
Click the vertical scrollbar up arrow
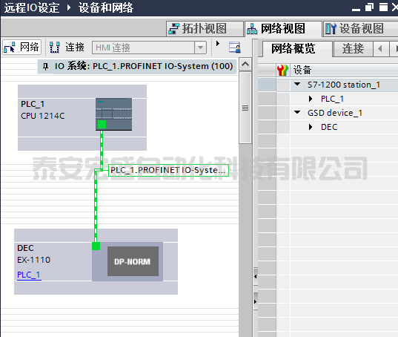[245, 65]
